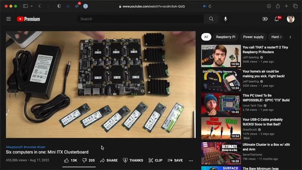Open Ultimate Cluster in a Box thumbnail
Viewport: 302px width, 170px height.
click(221, 153)
